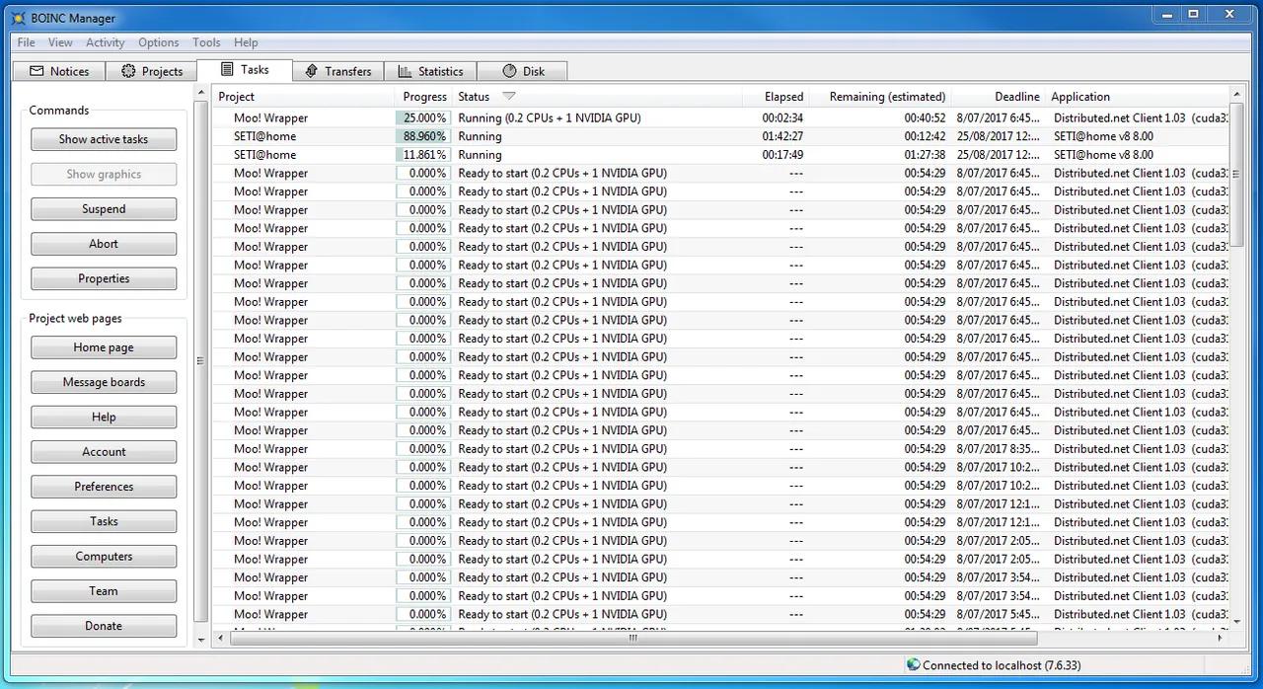The height and width of the screenshot is (689, 1263).
Task: Select the SETI@home task at 11.861%
Action: [x=721, y=155]
